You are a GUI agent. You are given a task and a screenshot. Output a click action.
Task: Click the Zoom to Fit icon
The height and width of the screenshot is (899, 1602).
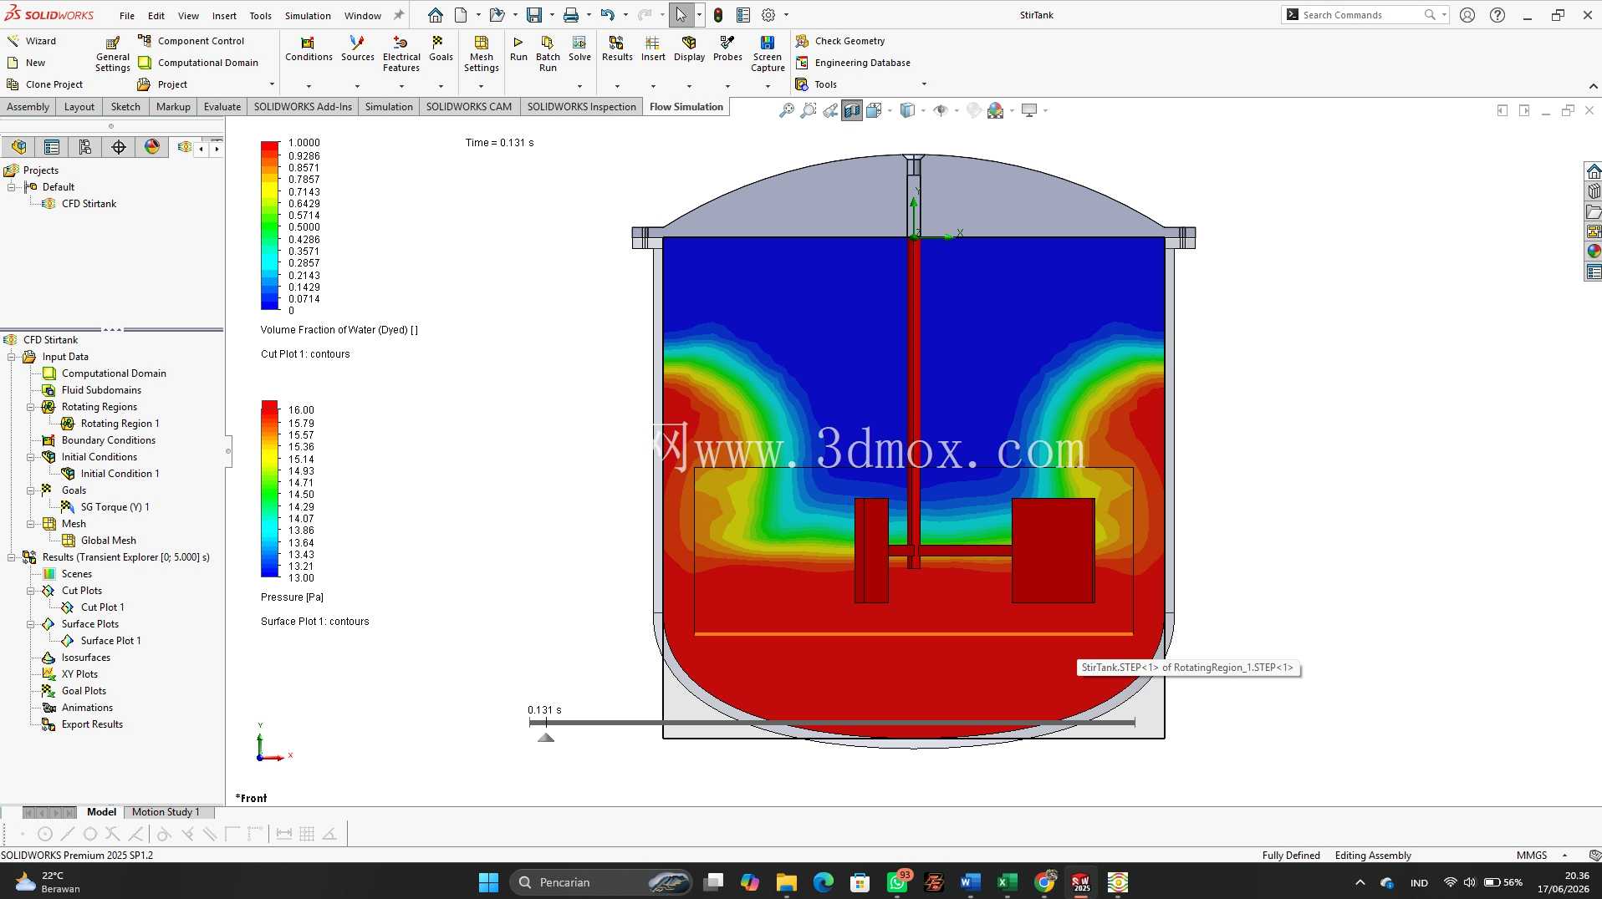[786, 110]
